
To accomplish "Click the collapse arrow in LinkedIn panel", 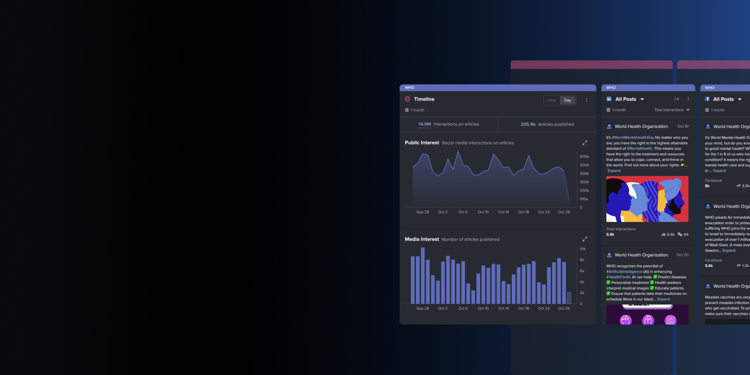I will pos(677,99).
